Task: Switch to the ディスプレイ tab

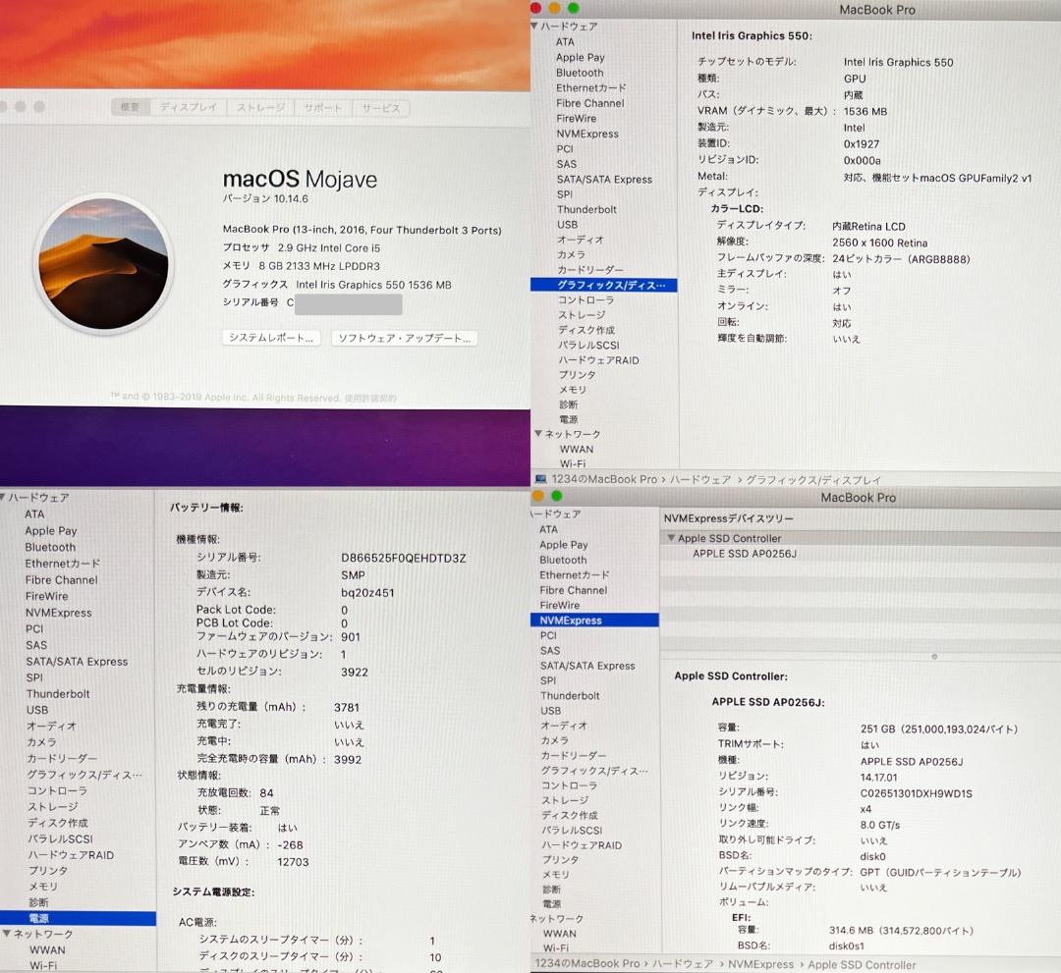Action: 189,107
